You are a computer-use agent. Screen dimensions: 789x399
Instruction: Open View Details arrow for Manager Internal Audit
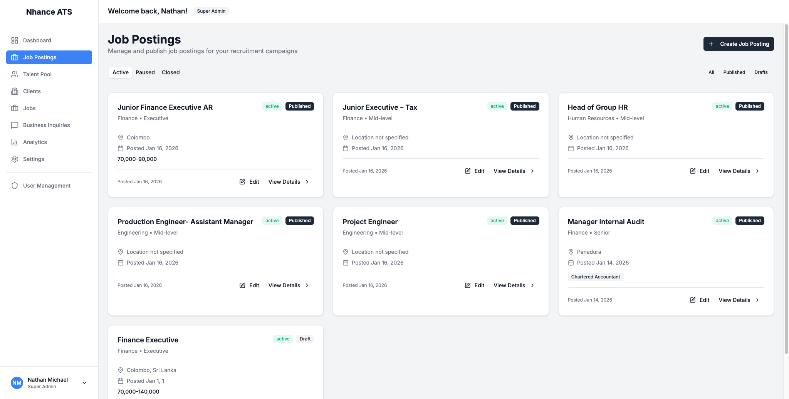point(757,300)
